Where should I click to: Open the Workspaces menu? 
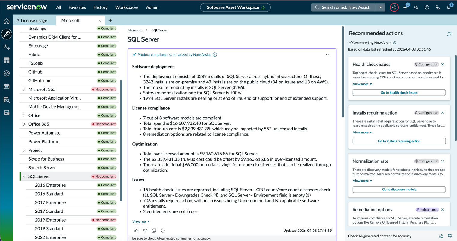tap(127, 7)
